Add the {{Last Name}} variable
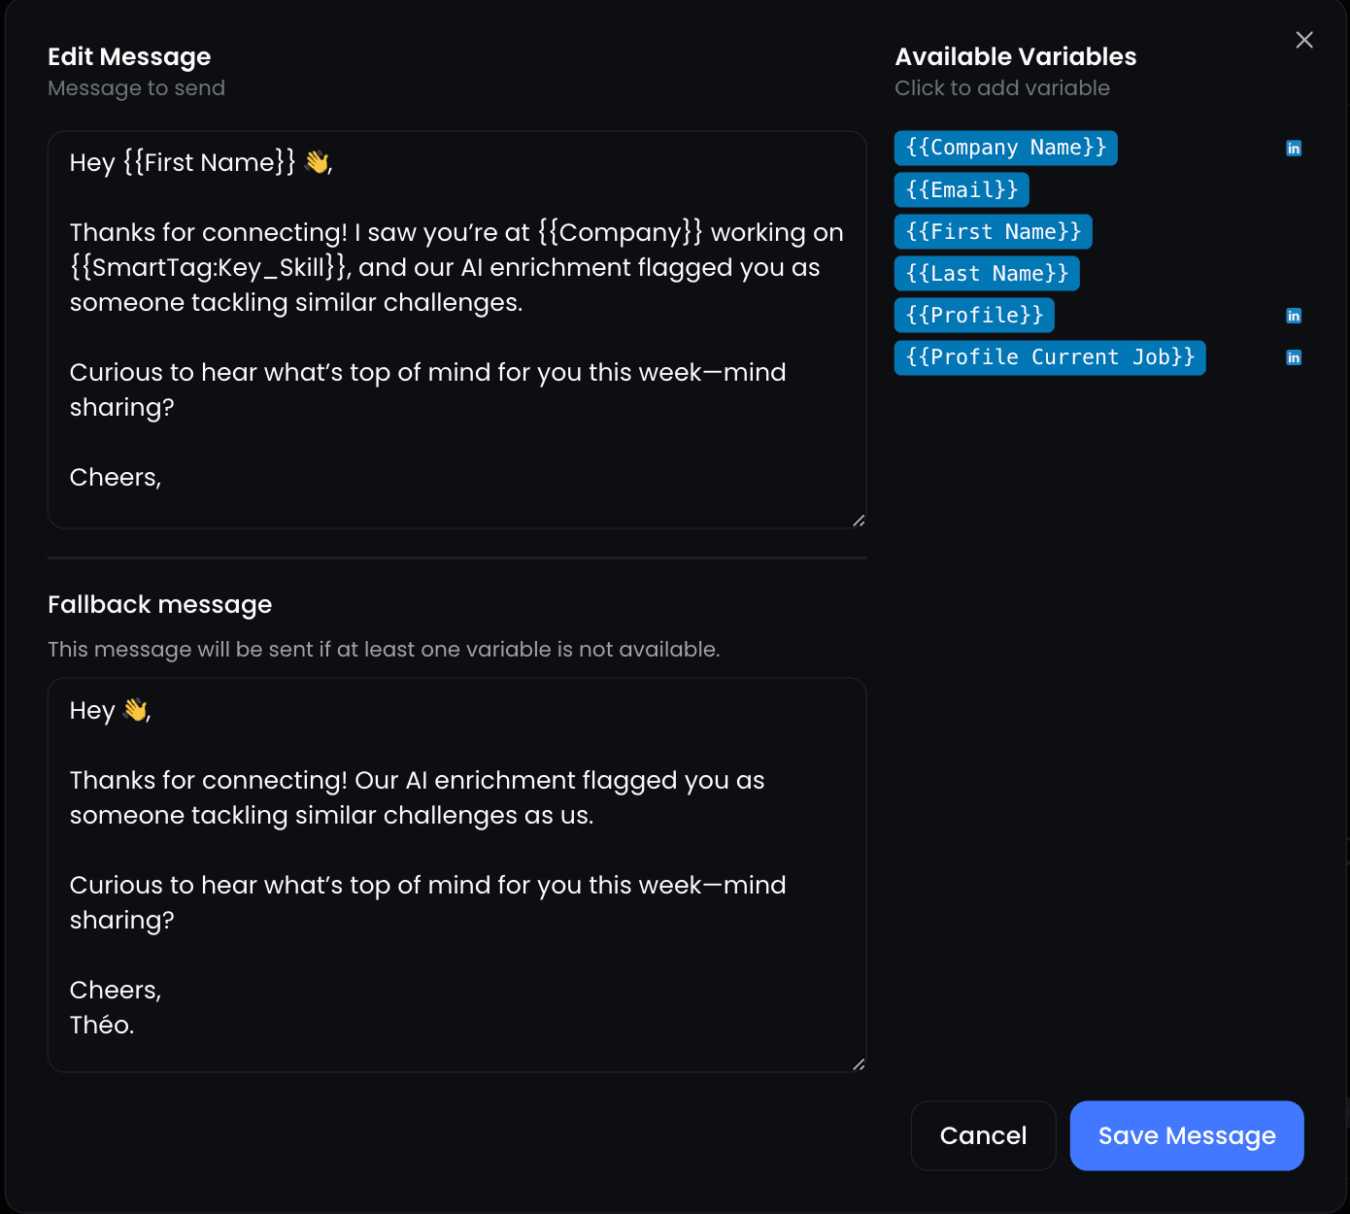The image size is (1350, 1214). [987, 273]
